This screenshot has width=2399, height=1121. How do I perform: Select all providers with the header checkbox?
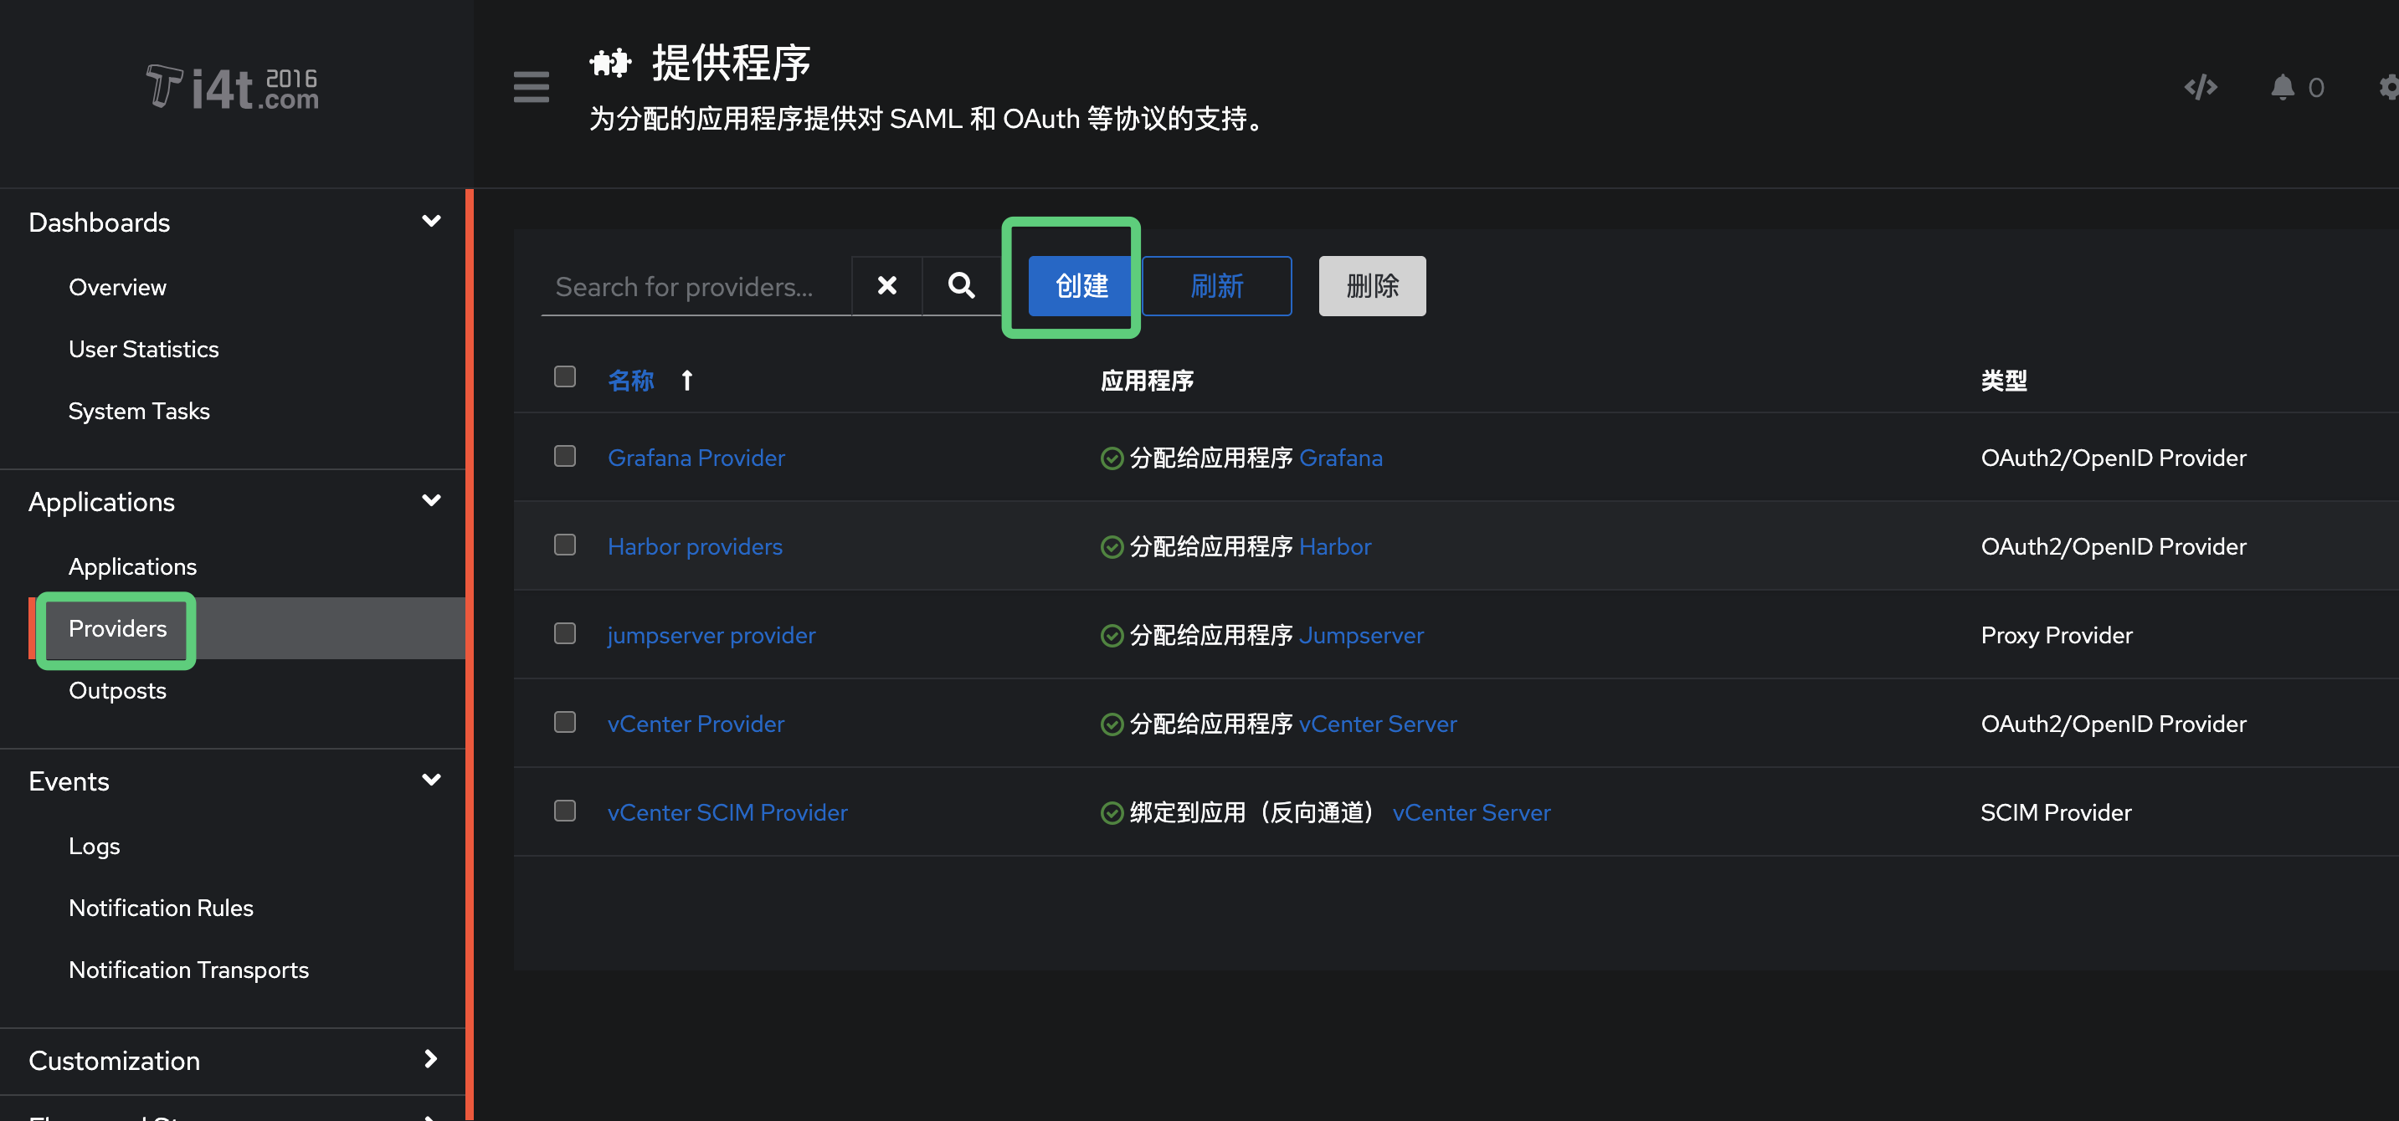[x=564, y=377]
